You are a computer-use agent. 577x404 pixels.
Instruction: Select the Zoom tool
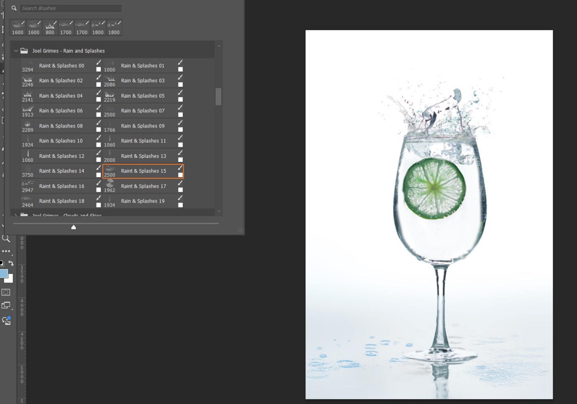[x=6, y=239]
